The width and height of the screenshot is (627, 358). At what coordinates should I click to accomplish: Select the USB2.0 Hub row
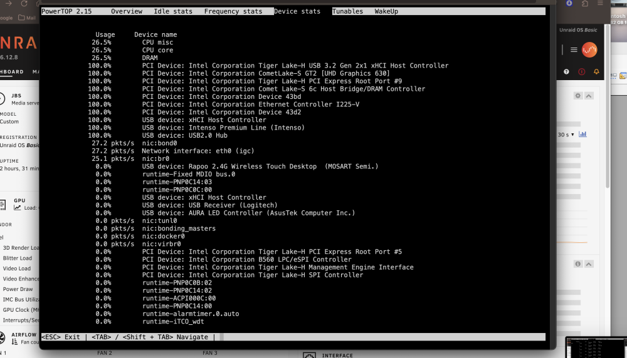[157, 135]
